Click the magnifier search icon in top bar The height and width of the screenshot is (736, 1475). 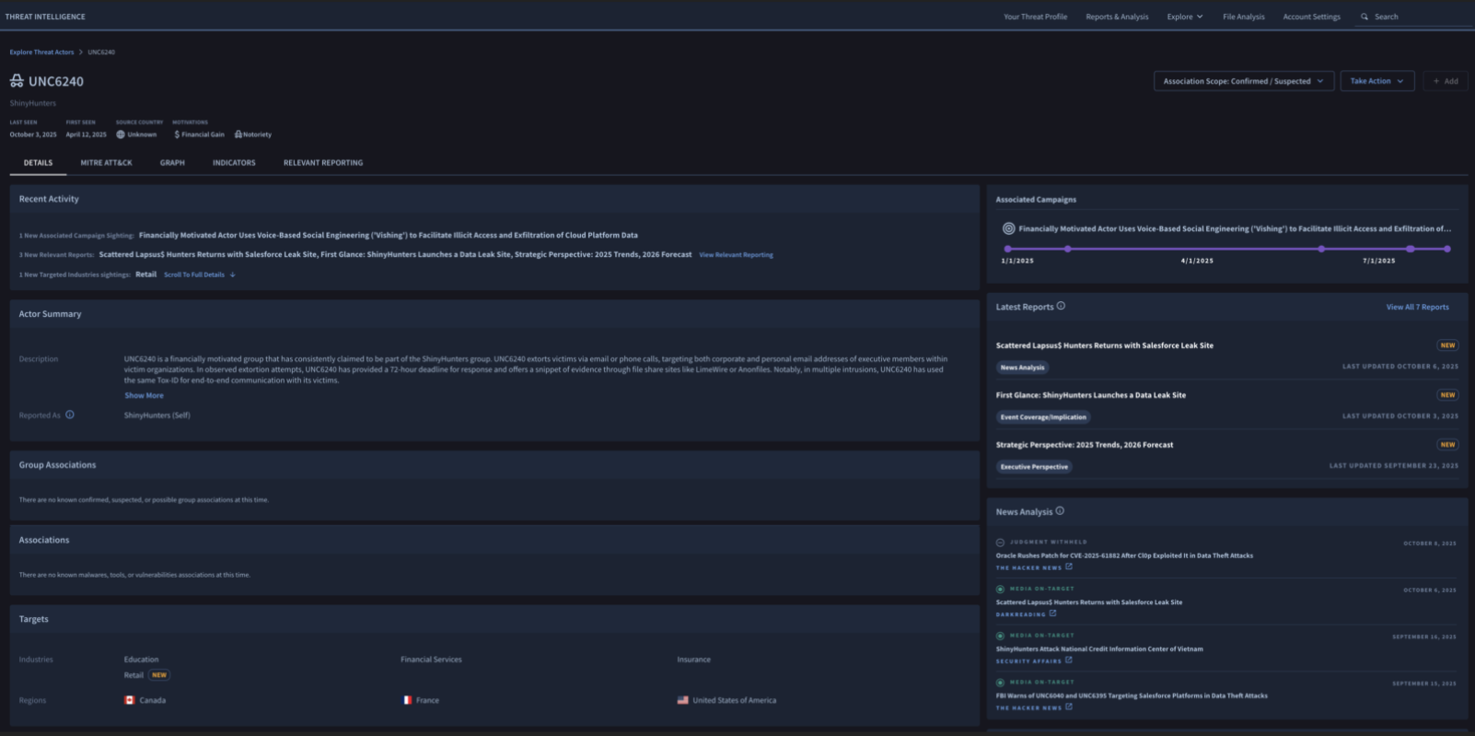coord(1365,17)
